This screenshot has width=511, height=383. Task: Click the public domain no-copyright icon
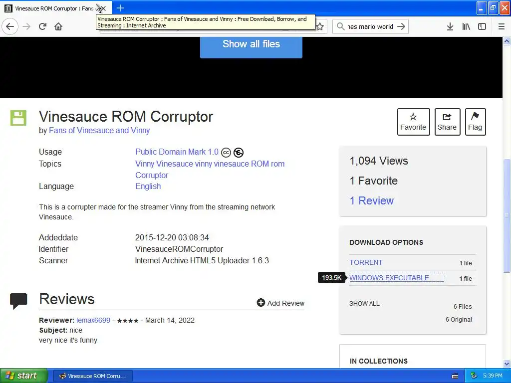239,153
